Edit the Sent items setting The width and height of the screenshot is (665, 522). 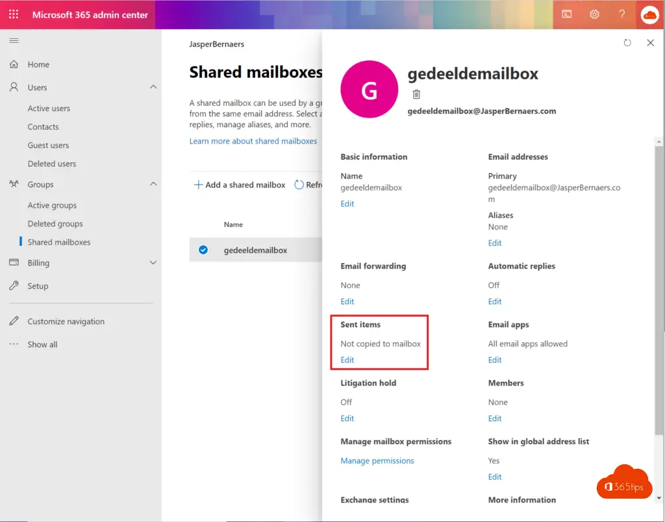click(x=347, y=360)
